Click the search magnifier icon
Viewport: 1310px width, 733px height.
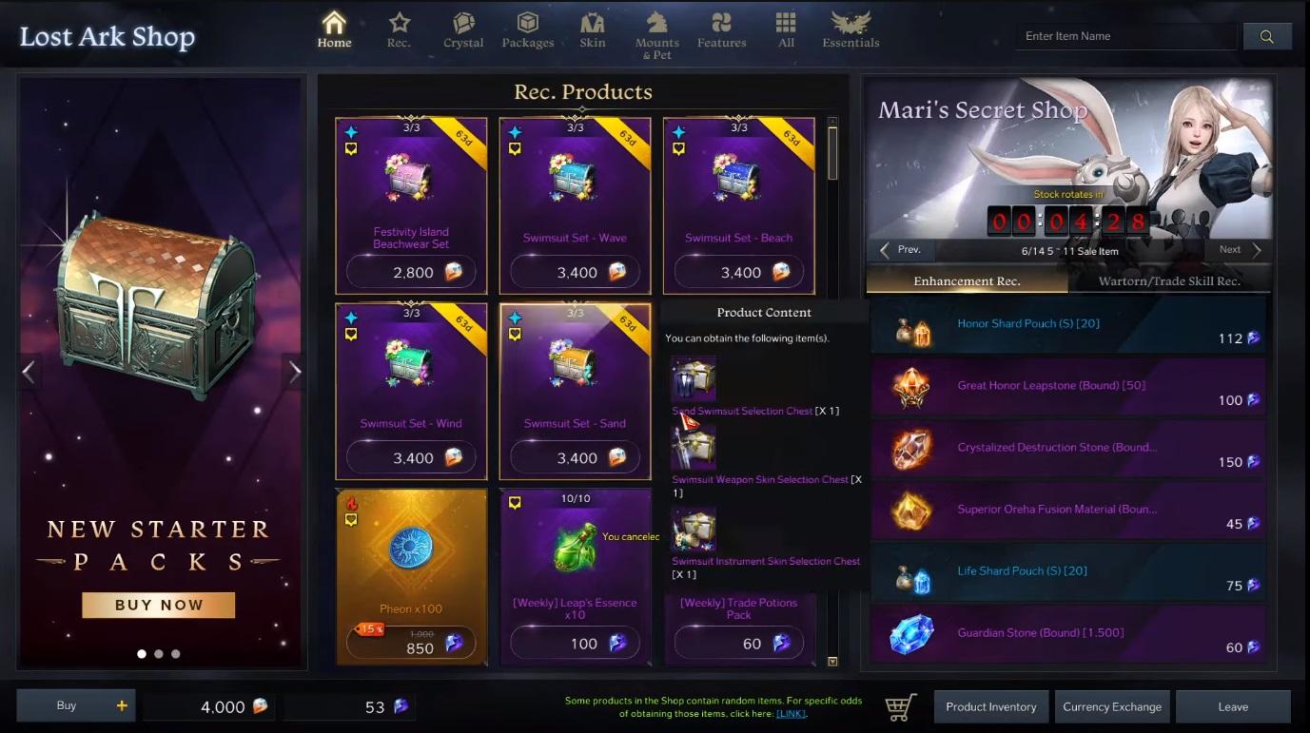click(1267, 36)
